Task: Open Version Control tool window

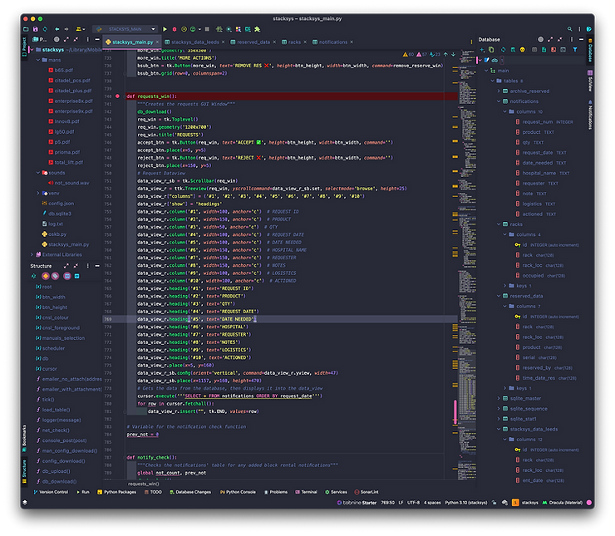Action: point(51,492)
